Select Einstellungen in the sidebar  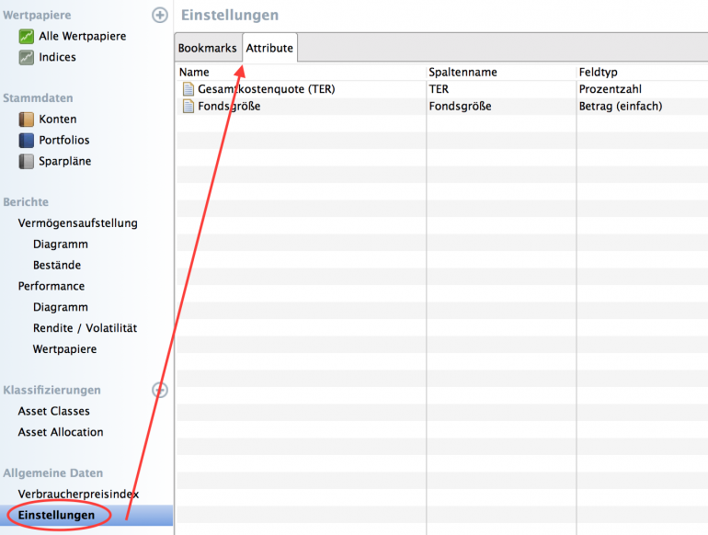[x=56, y=516]
